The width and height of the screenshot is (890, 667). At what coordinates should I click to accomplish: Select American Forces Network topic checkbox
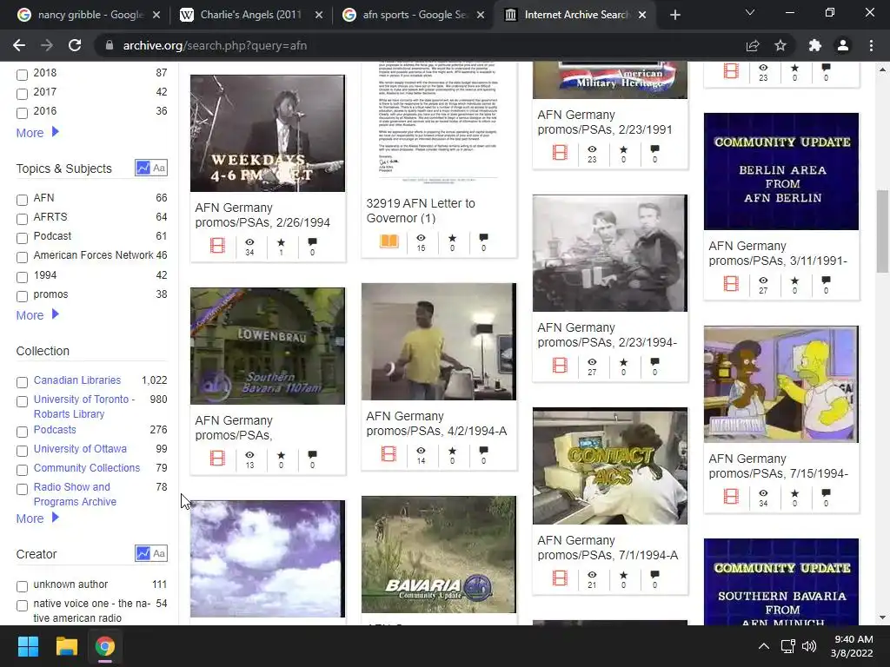click(x=22, y=257)
